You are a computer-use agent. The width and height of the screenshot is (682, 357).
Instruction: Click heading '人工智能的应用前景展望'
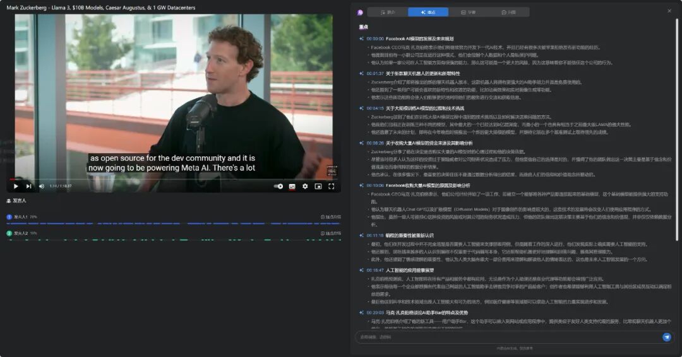coord(410,270)
